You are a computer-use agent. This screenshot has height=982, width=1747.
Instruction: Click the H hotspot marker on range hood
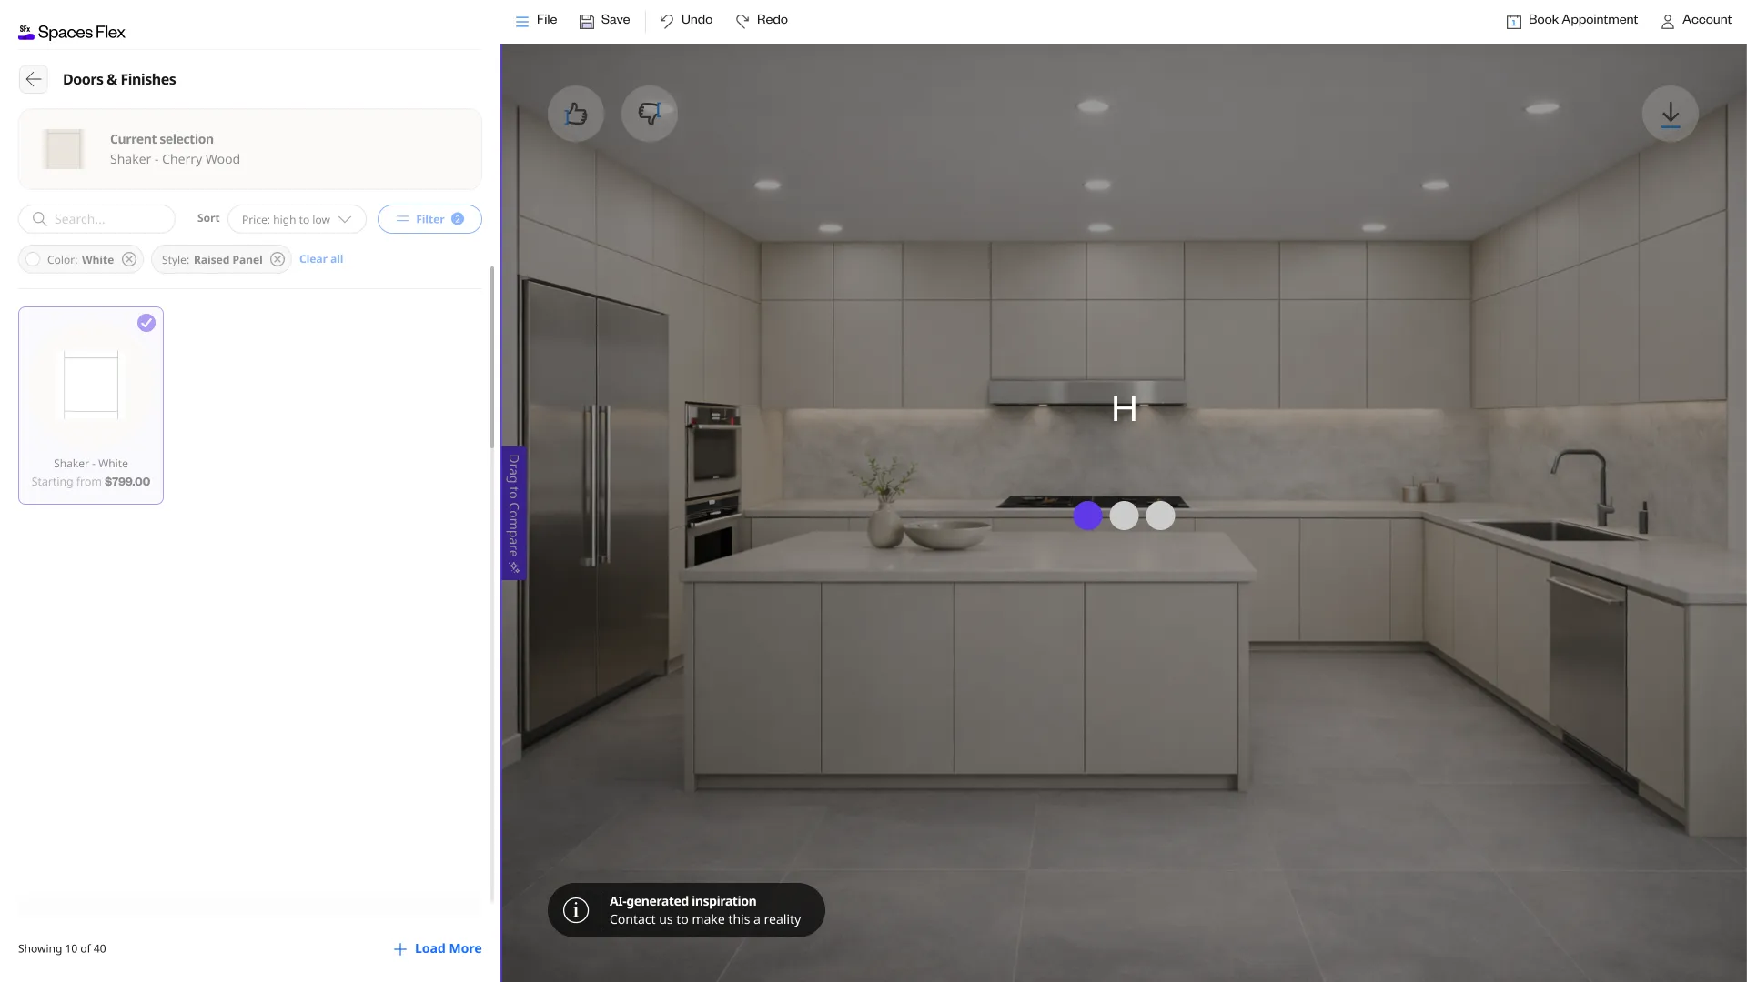[1125, 408]
